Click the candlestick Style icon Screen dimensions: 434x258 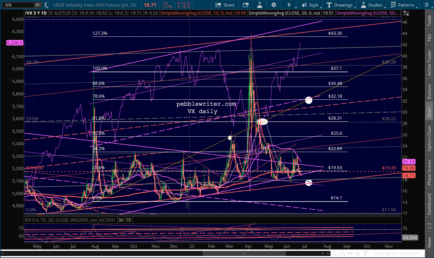304,5
